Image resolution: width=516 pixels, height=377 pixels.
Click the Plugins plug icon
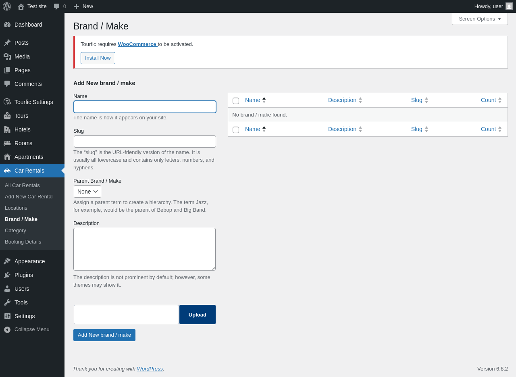[7, 275]
